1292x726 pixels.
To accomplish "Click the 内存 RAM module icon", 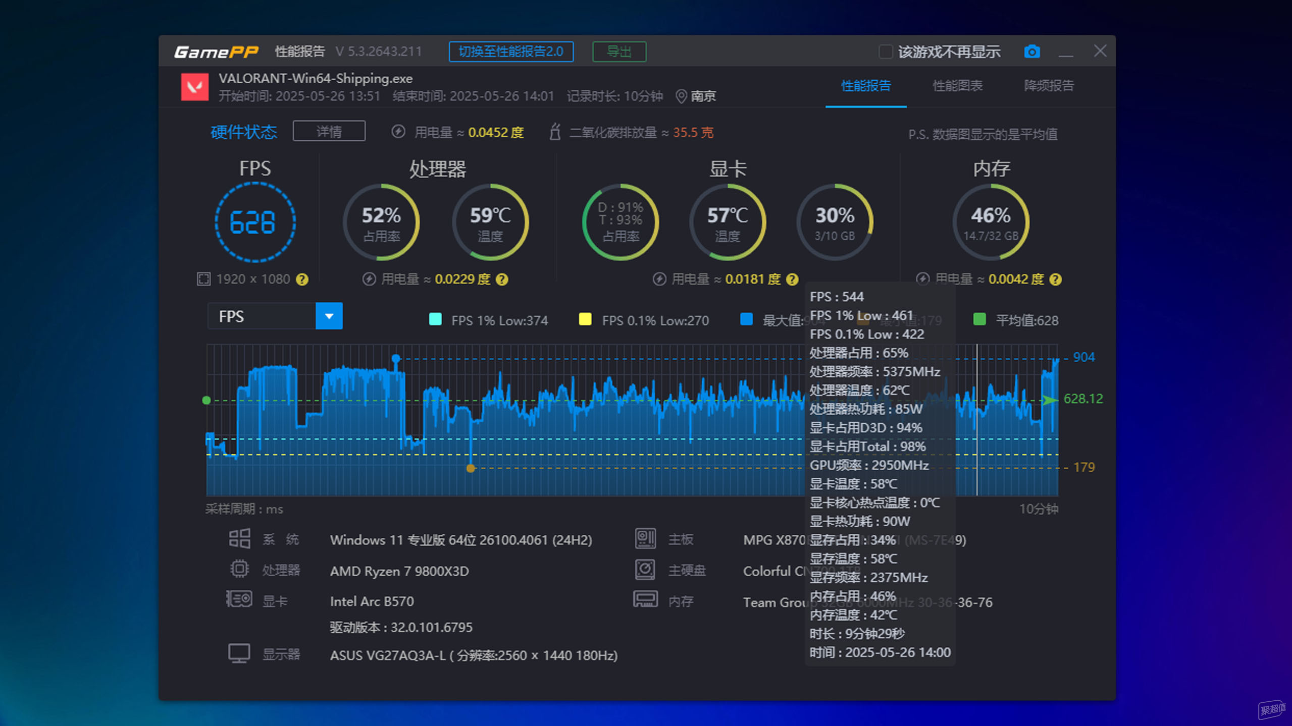I will (x=645, y=599).
